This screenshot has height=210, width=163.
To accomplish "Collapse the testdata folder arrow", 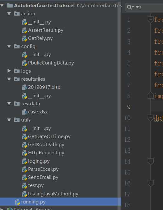I will point(9,103).
